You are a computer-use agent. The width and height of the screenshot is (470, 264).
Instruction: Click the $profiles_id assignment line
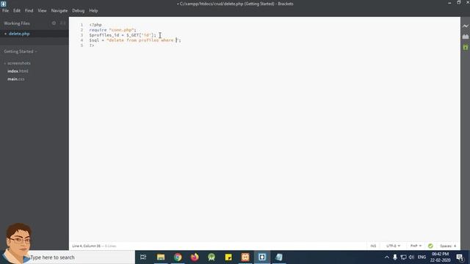coord(123,35)
